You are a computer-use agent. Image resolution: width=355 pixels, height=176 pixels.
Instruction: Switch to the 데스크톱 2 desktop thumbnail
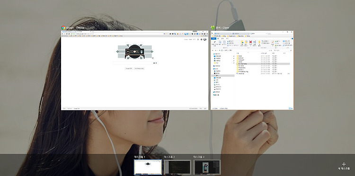click(x=177, y=167)
